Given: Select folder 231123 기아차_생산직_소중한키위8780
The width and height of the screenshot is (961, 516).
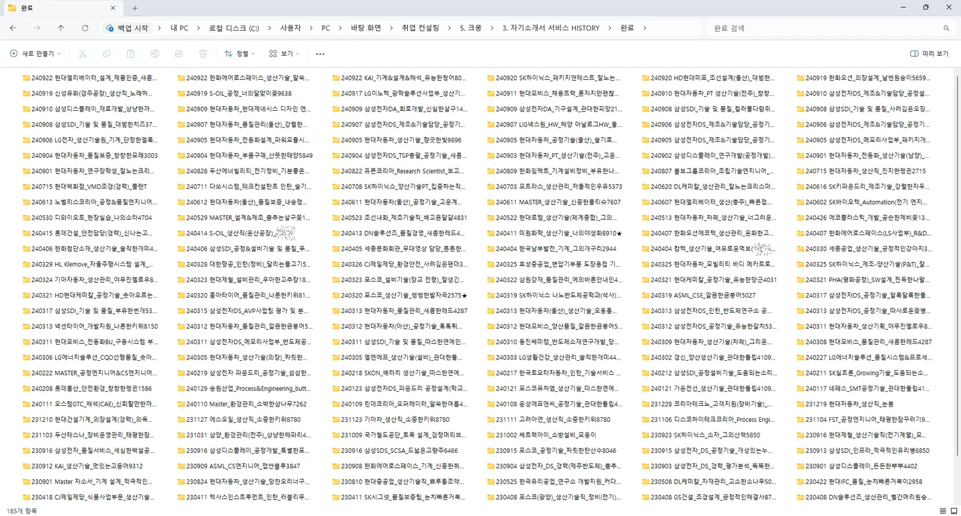Looking at the screenshot, I should [x=390, y=419].
